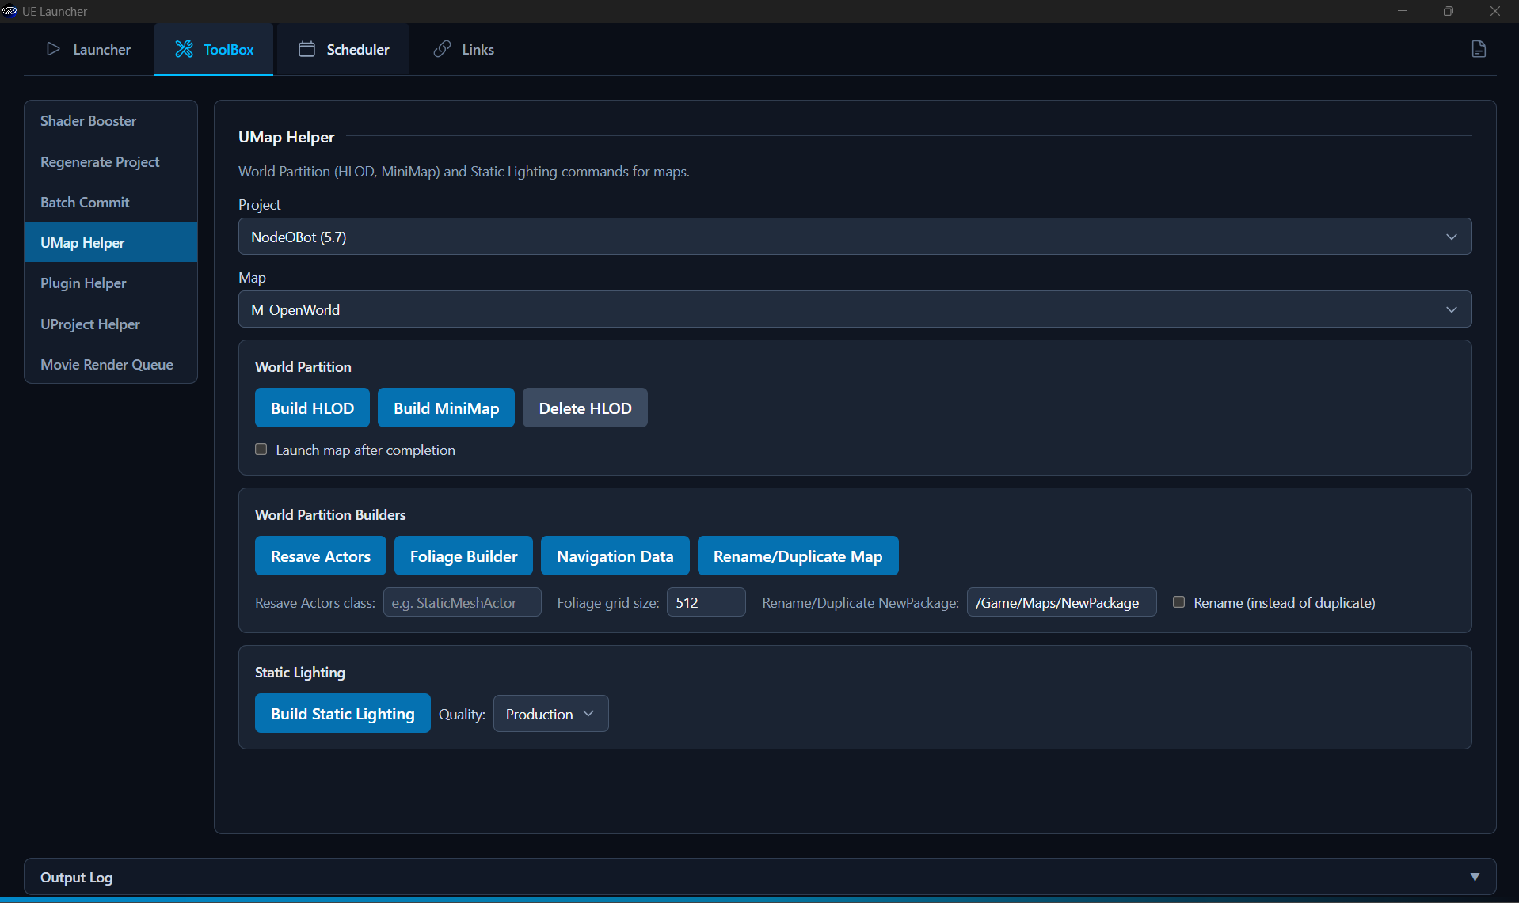Focus the Resave Actors class input field
This screenshot has height=903, width=1519.
click(463, 602)
